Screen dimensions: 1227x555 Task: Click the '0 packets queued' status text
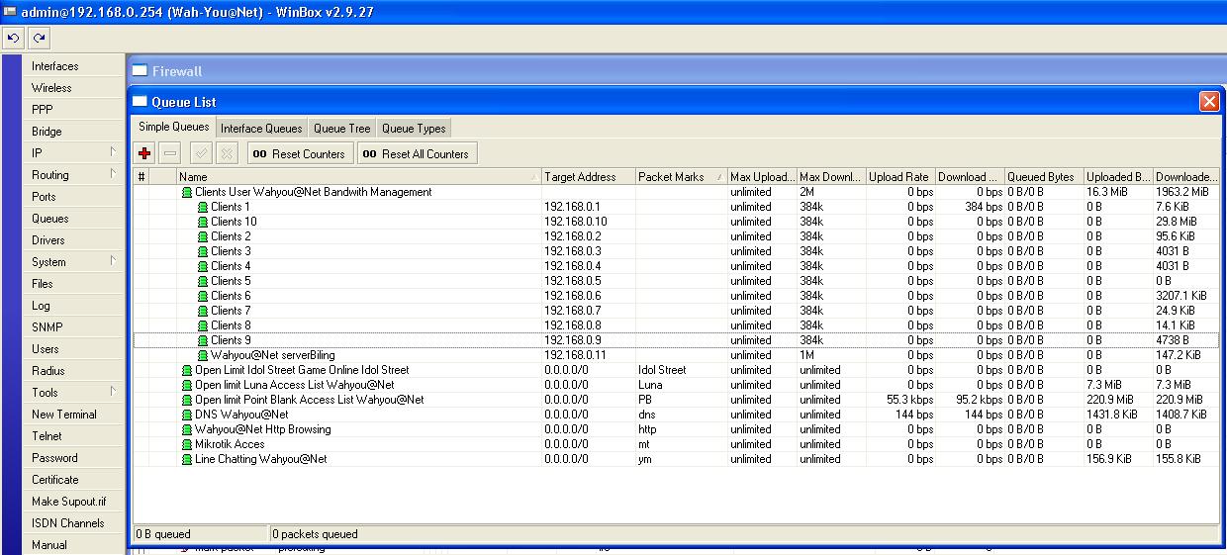315,534
